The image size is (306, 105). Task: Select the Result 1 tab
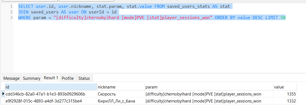[x=51, y=78]
